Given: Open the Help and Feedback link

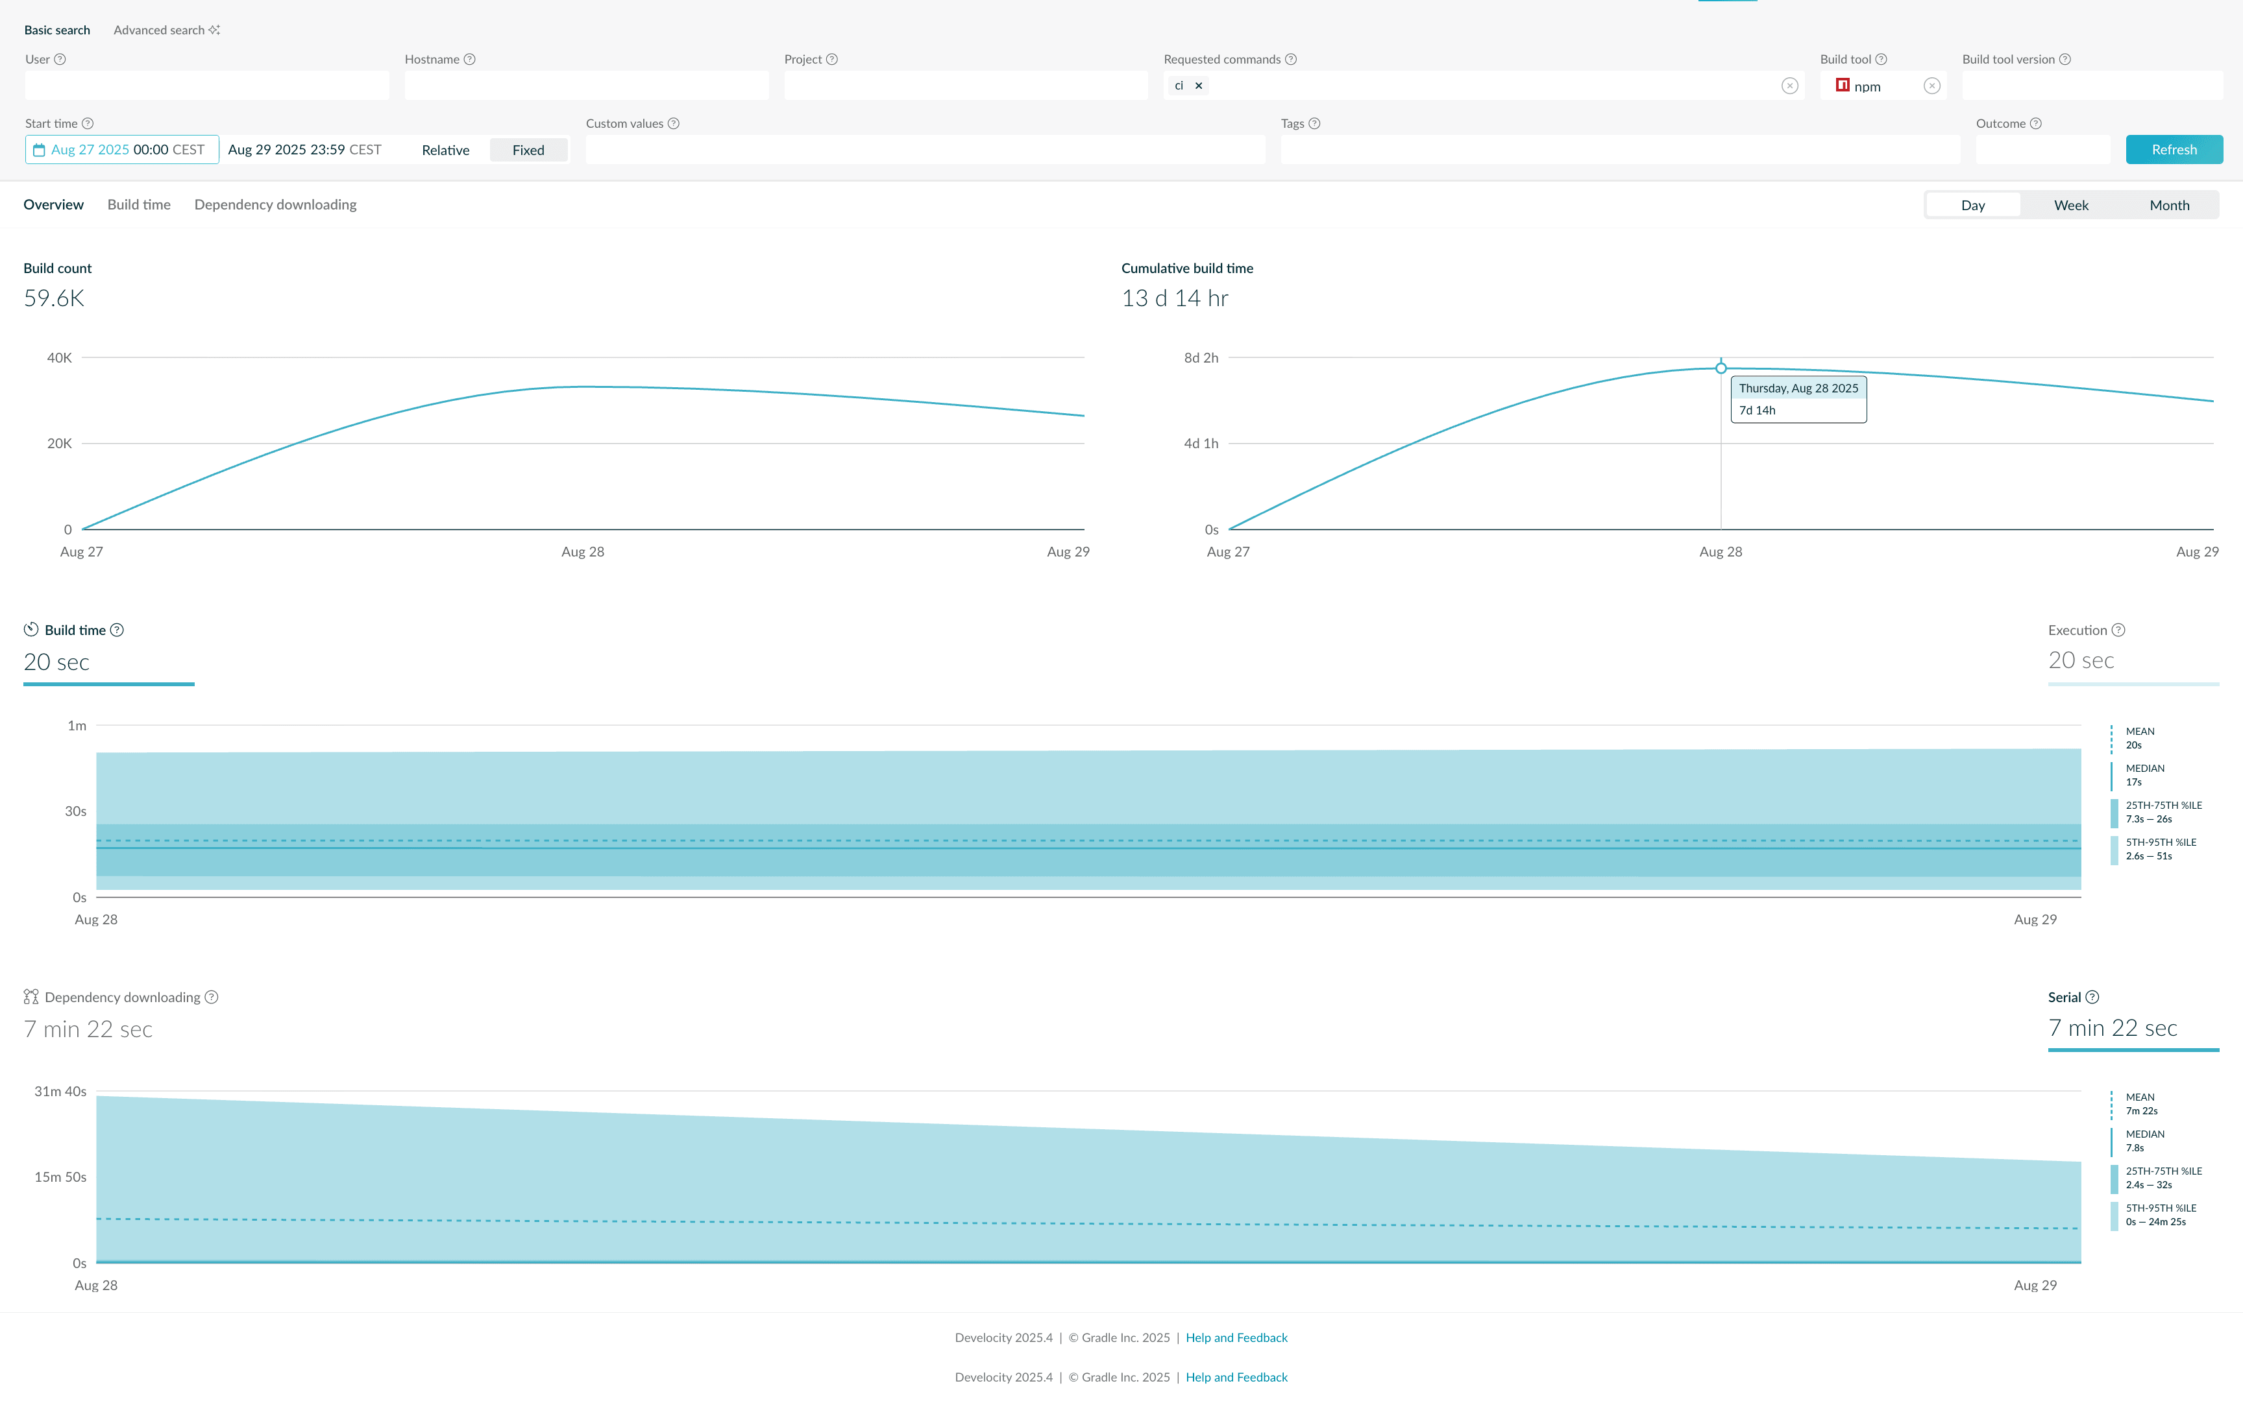Looking at the screenshot, I should pyautogui.click(x=1236, y=1337).
